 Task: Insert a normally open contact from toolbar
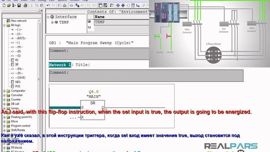[x=118, y=5]
